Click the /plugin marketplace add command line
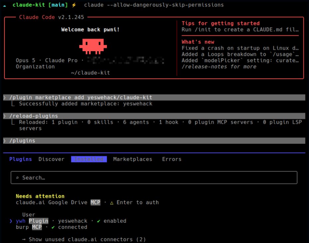This screenshot has height=243, width=309. point(154,97)
